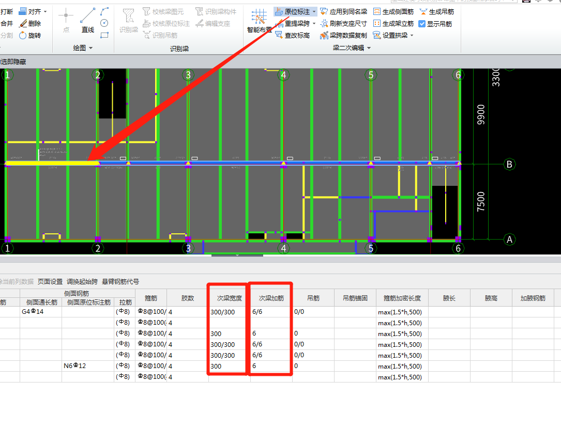561x430 pixels.
Task: Select the 旋转 rotate tool
Action: (x=30, y=35)
